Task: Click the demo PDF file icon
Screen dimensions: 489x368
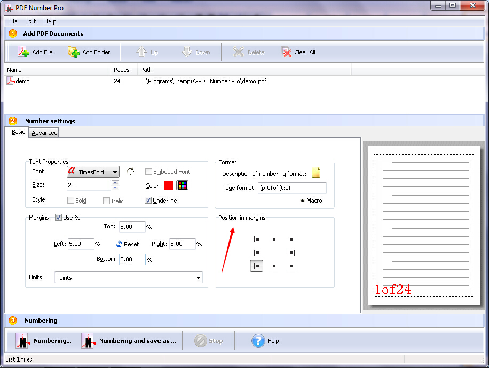Action: [x=10, y=81]
